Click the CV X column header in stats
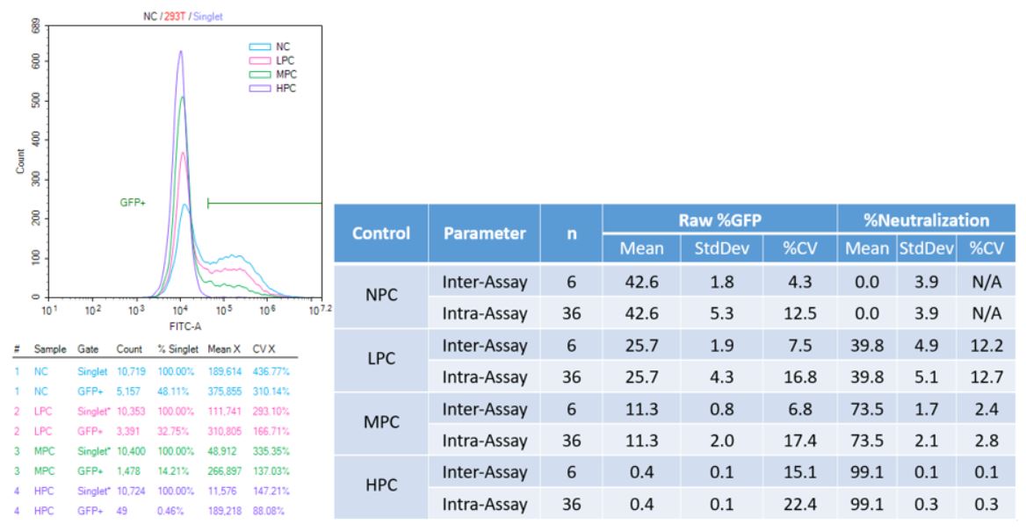Viewport: 1026px width, 531px height. 264,348
